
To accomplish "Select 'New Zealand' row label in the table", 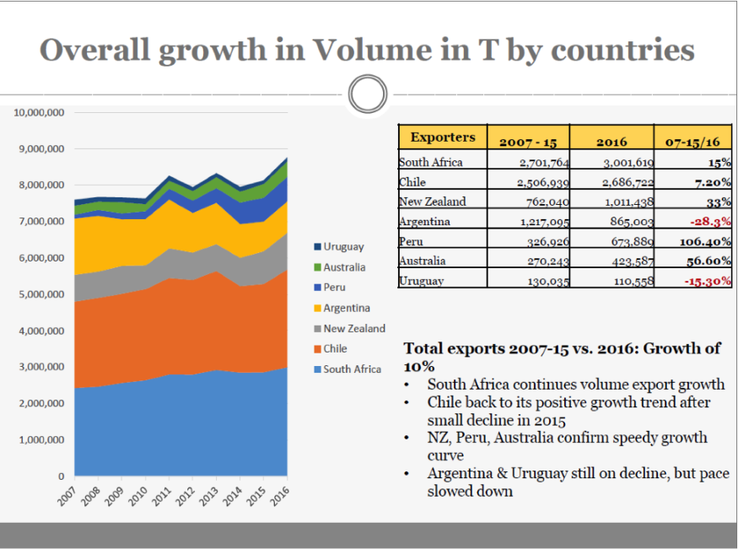I will (433, 202).
